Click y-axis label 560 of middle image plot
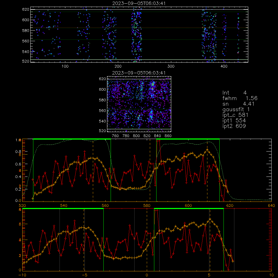 point(103,110)
